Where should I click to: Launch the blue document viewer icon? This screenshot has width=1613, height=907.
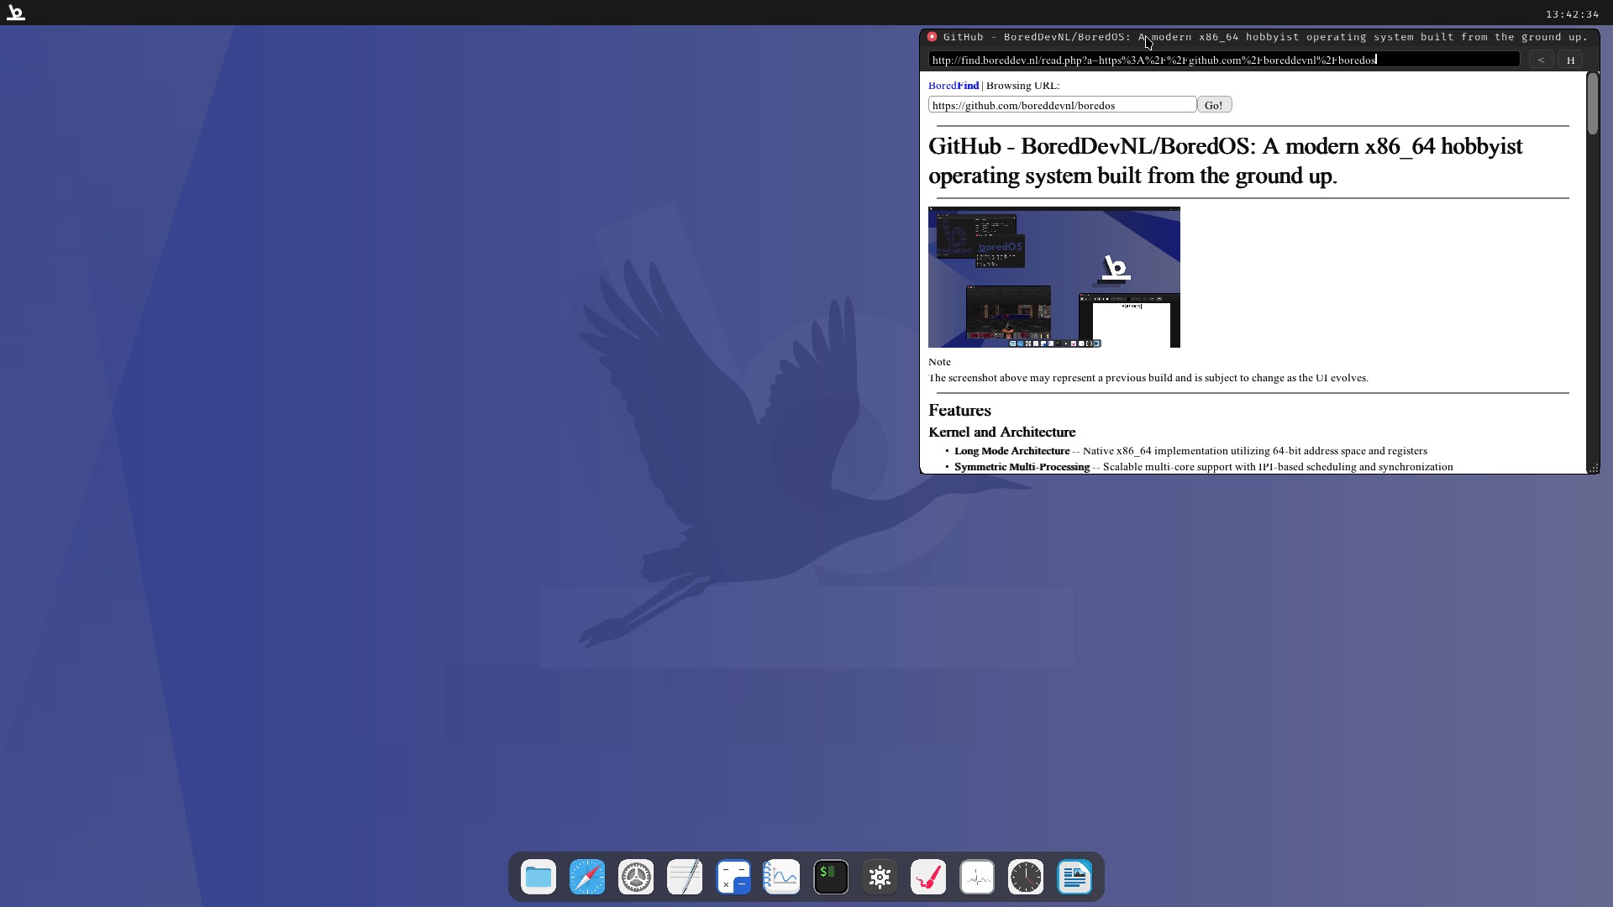point(1074,878)
